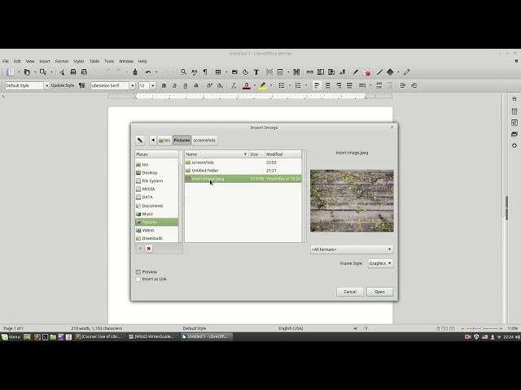Open the Format menu
521x390 pixels.
click(62, 62)
